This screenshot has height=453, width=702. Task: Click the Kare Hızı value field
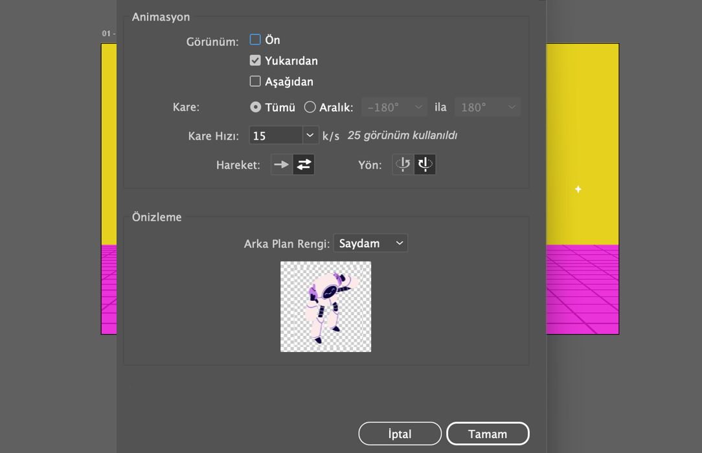[x=275, y=135]
